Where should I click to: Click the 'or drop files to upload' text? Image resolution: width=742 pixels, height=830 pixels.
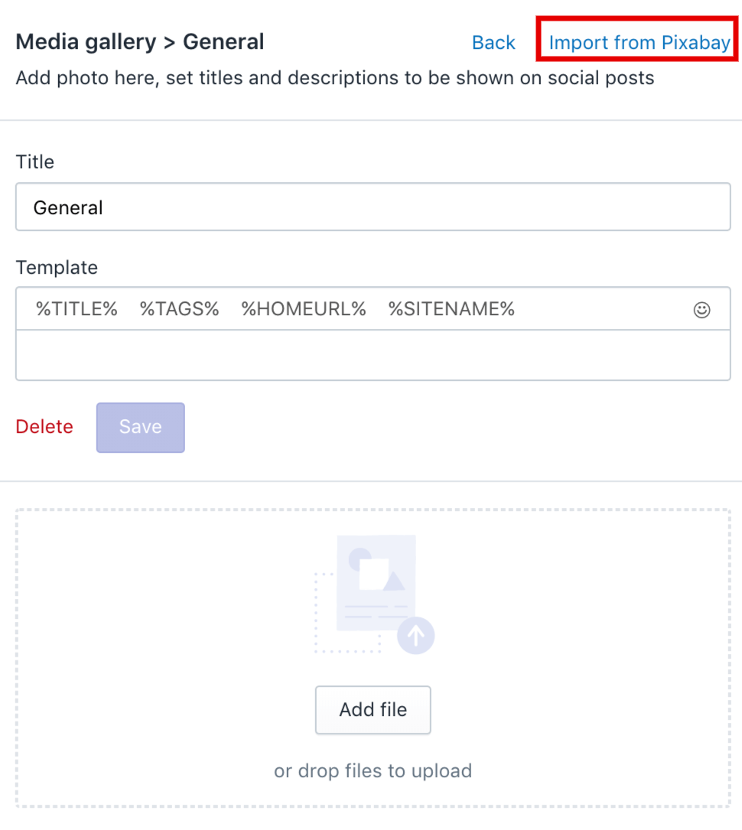[x=373, y=771]
